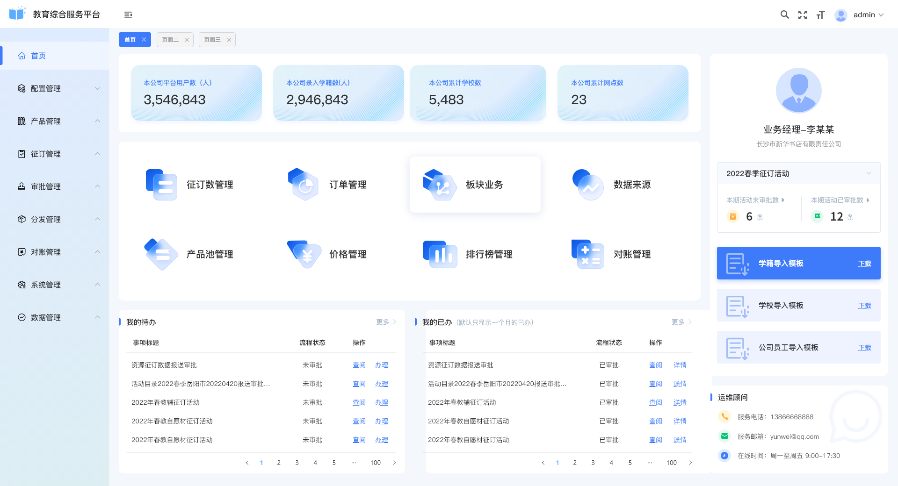Image resolution: width=898 pixels, height=486 pixels.
Task: Click the admin user avatar icon
Action: (841, 15)
